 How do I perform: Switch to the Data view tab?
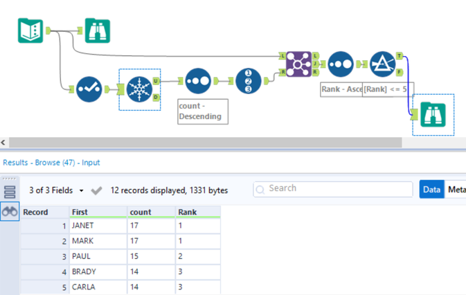[431, 189]
